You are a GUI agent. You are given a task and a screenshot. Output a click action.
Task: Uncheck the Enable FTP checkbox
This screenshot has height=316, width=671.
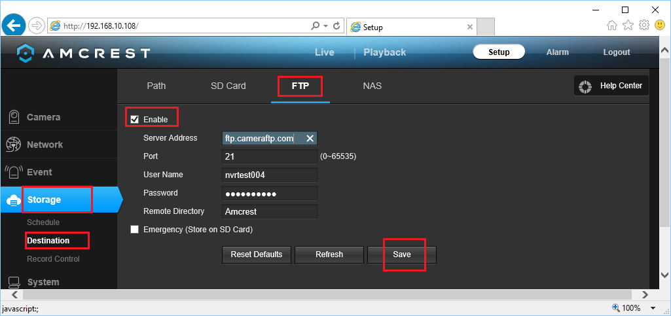pos(135,120)
